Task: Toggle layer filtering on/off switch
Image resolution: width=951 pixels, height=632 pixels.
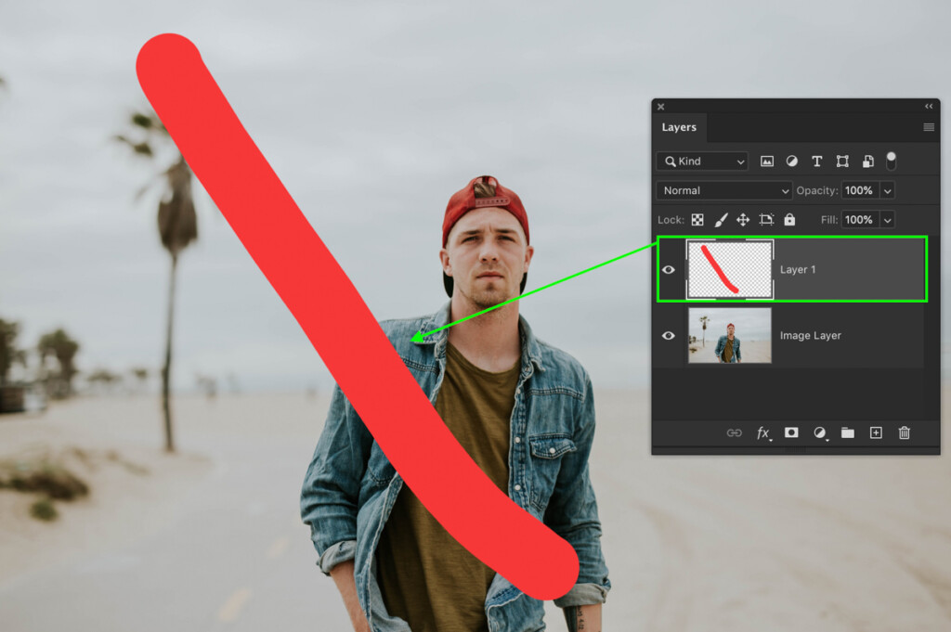Action: click(x=891, y=161)
